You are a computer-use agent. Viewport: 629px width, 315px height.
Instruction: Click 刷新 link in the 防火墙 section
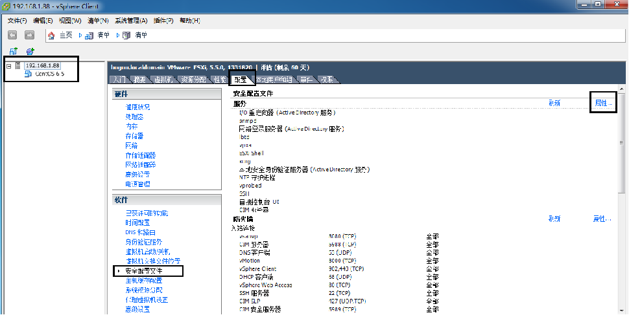point(554,219)
